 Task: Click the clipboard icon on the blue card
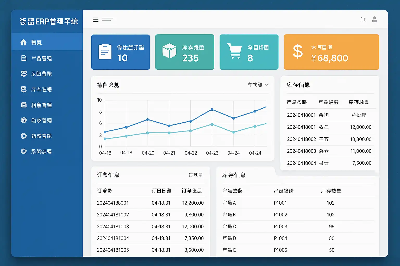coord(105,52)
